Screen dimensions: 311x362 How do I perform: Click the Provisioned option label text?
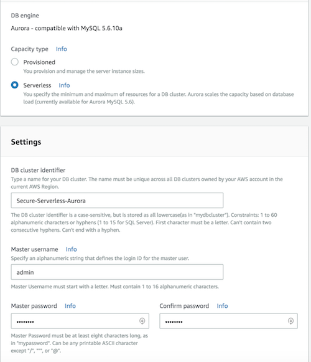click(39, 62)
